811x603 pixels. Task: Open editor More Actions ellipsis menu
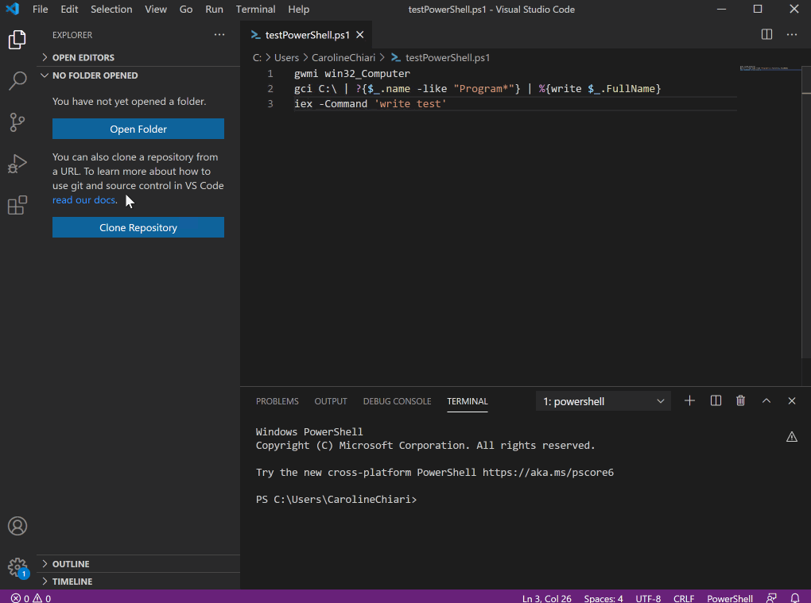[x=792, y=35]
